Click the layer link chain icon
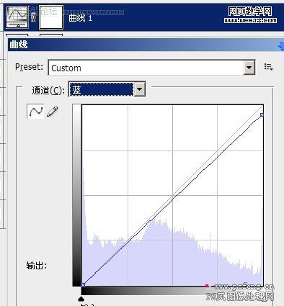This screenshot has height=306, width=284. [34, 17]
